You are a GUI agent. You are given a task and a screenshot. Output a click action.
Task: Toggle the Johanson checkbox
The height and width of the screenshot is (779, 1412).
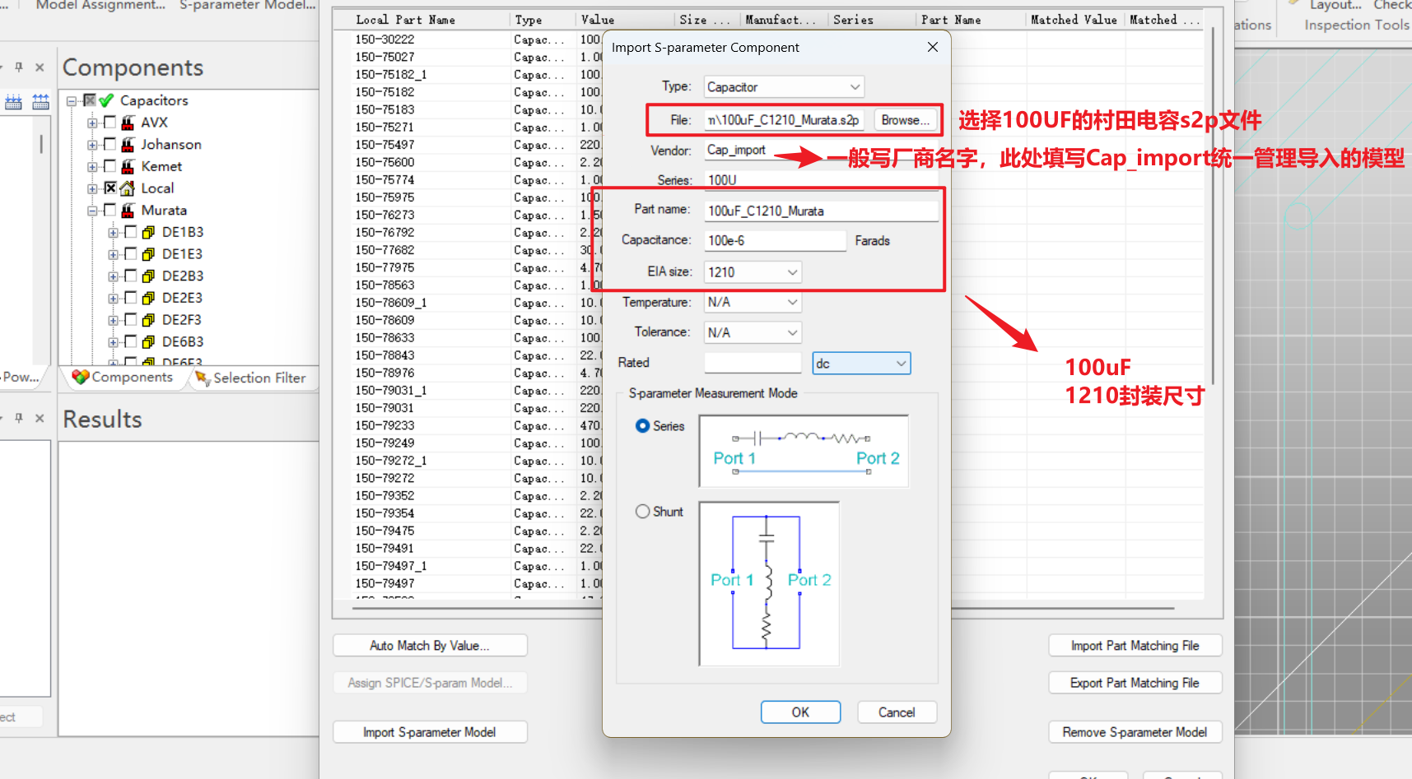pos(110,144)
